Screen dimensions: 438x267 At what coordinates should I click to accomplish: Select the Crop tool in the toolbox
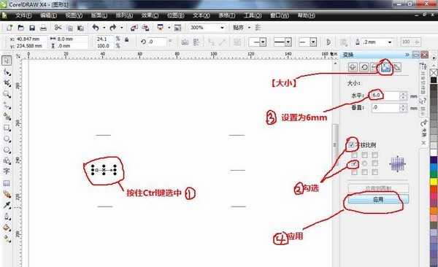pyautogui.click(x=7, y=83)
